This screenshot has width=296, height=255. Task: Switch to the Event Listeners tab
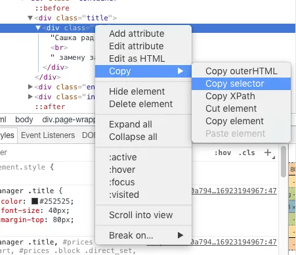tap(48, 135)
